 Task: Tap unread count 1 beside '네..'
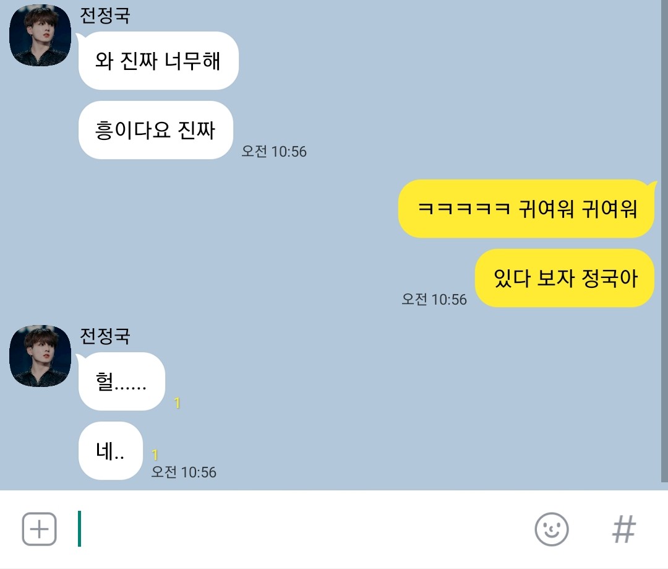[155, 455]
